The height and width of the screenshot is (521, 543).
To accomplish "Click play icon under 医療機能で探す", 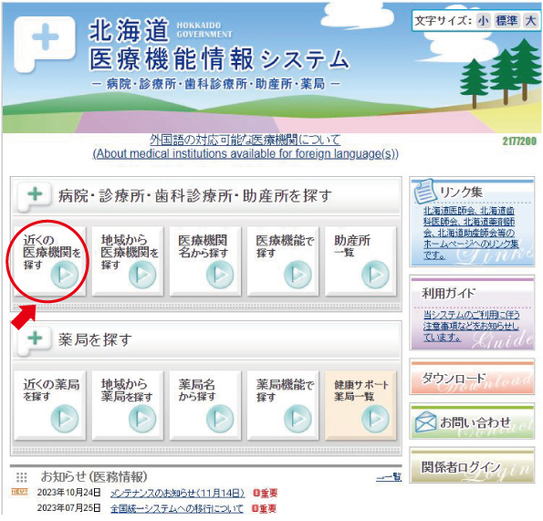I will [x=298, y=275].
